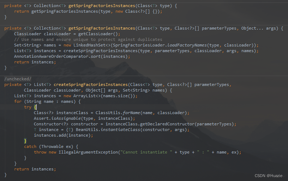Click loadFactoryNames method call
The height and width of the screenshot is (181, 288).
pyautogui.click(x=187, y=45)
